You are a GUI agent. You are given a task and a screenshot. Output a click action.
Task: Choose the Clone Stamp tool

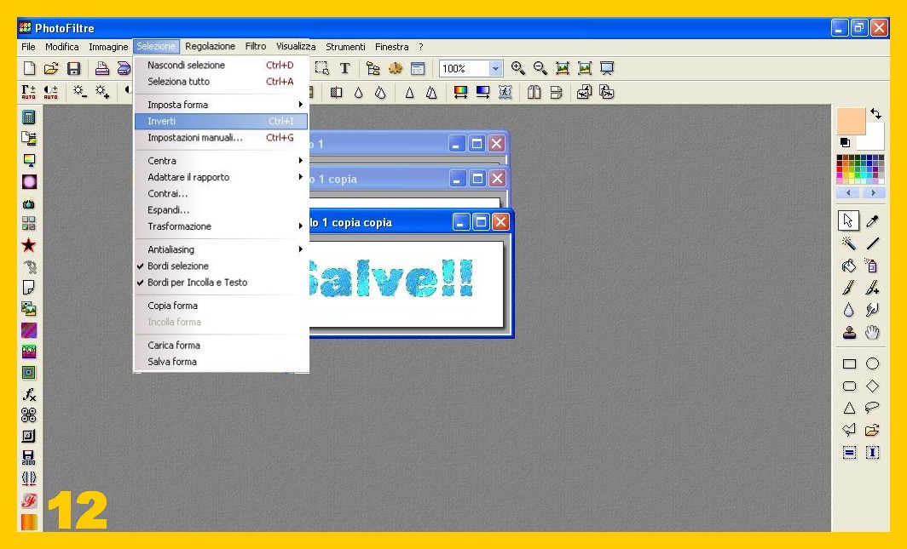[x=849, y=333]
